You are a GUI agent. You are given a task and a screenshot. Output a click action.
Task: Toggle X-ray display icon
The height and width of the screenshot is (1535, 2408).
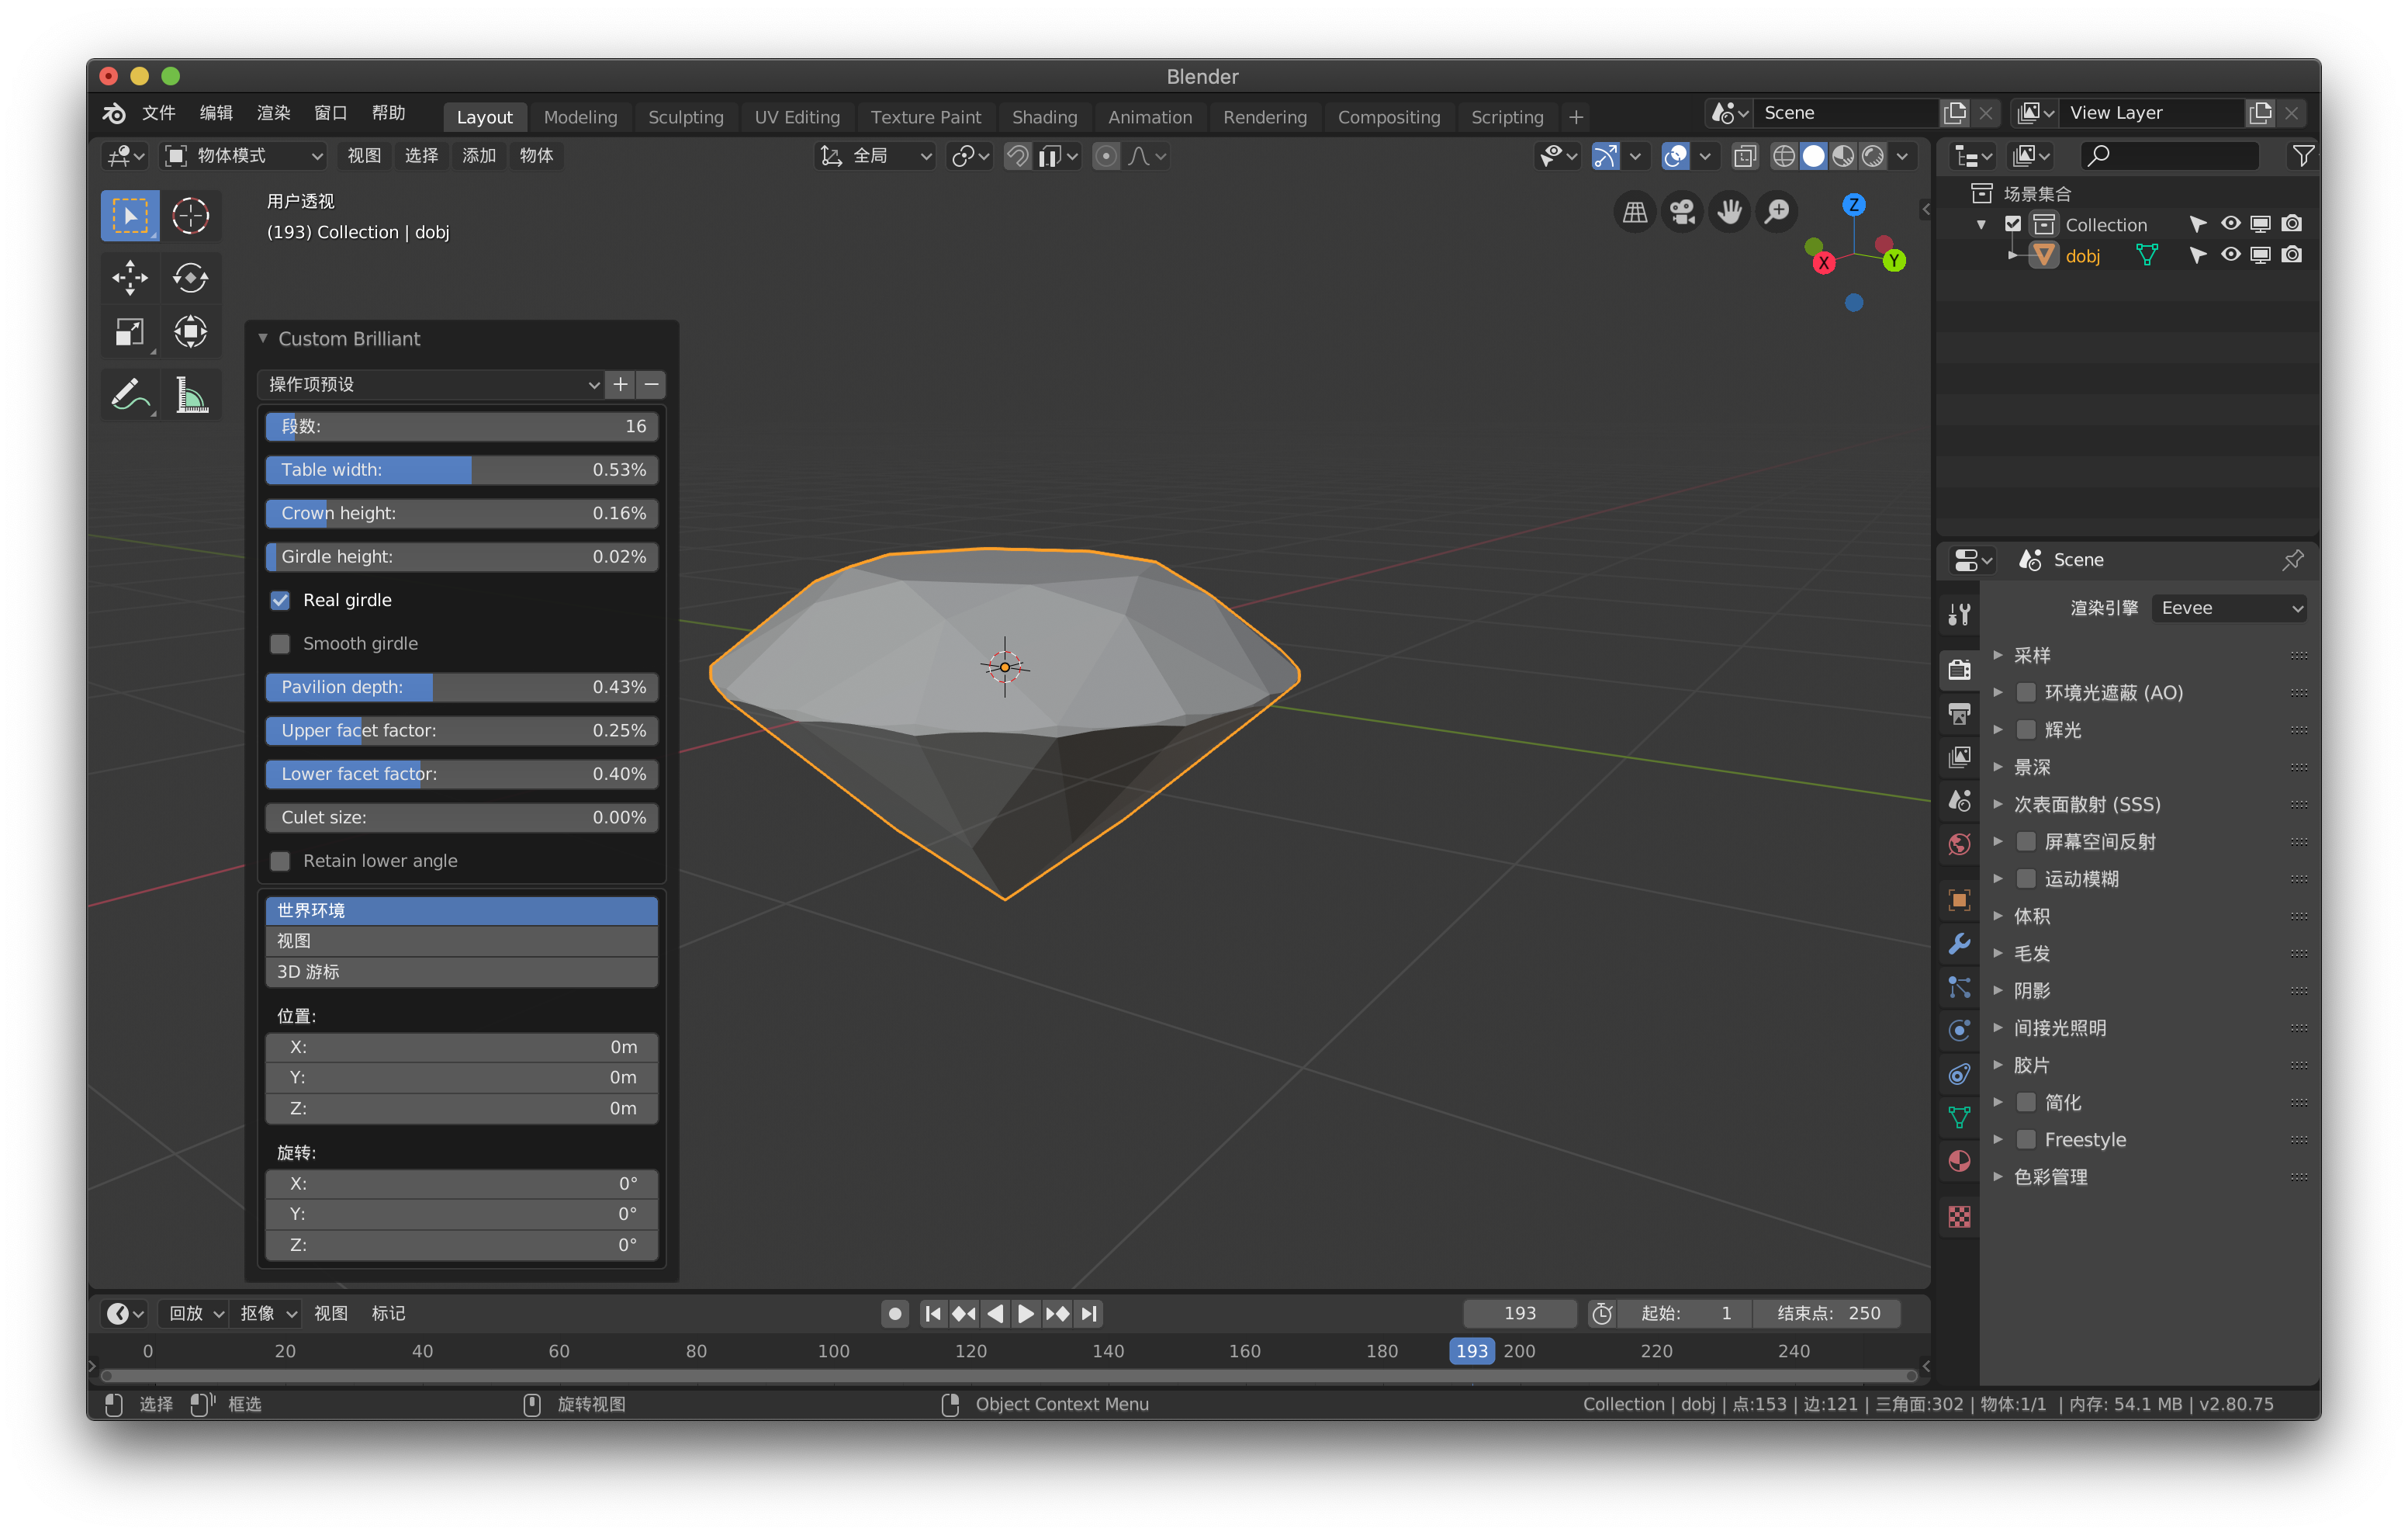(x=1745, y=156)
